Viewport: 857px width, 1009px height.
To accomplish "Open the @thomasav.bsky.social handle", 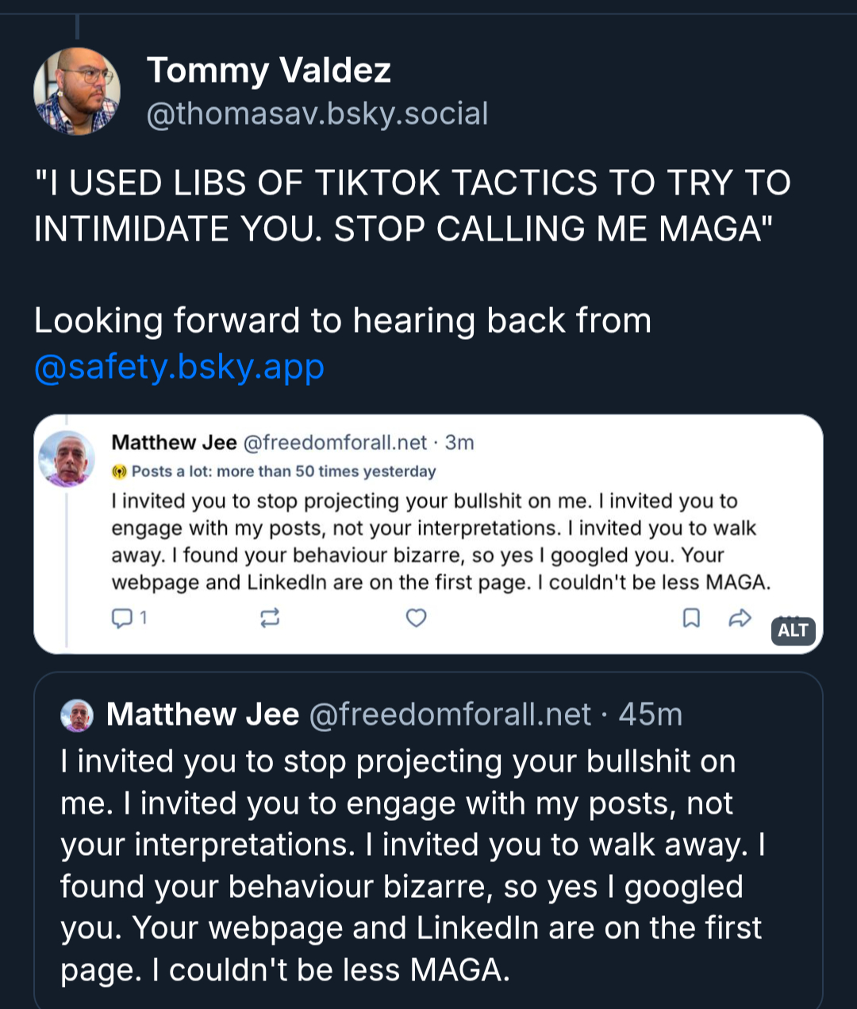I will tap(317, 114).
